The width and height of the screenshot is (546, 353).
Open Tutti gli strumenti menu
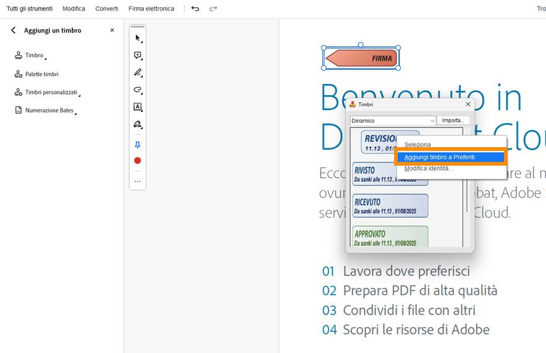coord(30,9)
